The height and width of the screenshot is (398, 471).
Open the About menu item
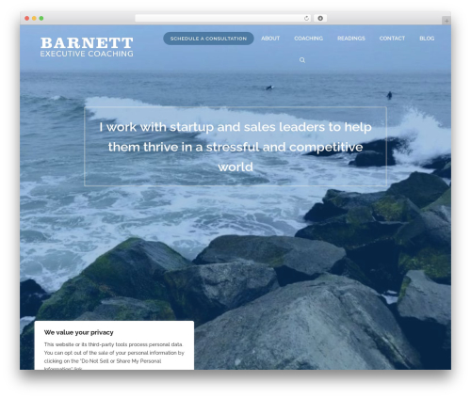tap(270, 39)
